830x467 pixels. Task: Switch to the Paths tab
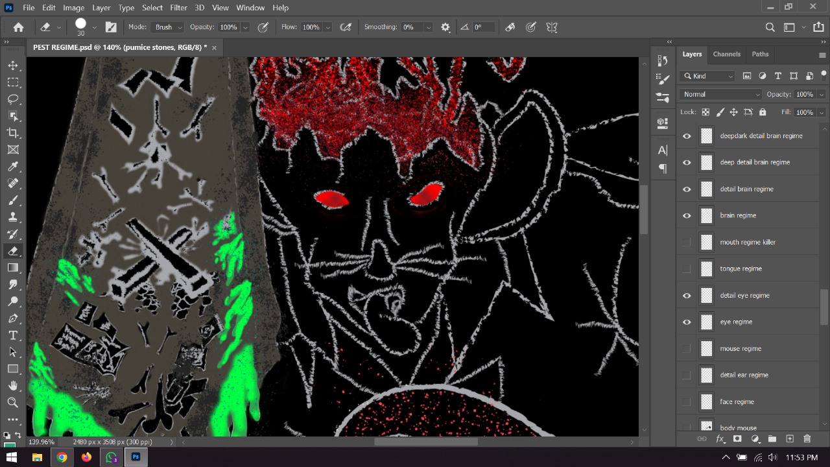pyautogui.click(x=760, y=54)
